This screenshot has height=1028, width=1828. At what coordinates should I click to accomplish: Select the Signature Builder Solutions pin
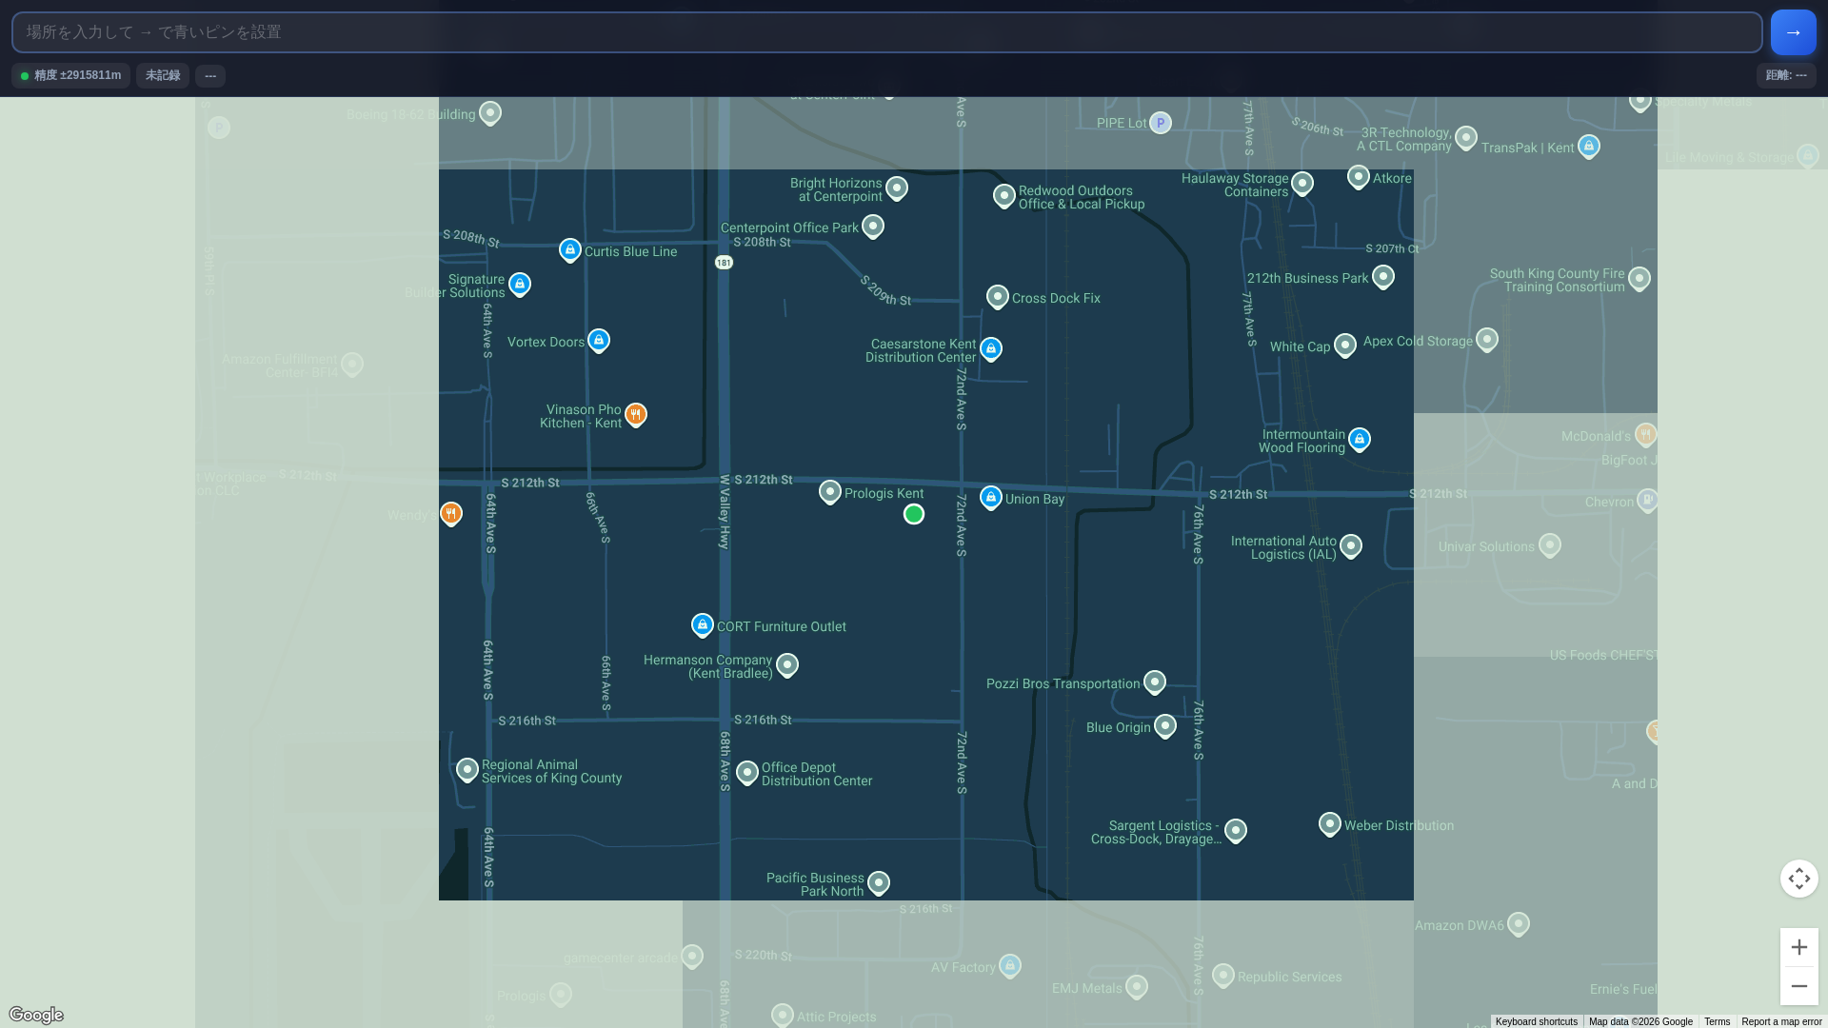[519, 284]
